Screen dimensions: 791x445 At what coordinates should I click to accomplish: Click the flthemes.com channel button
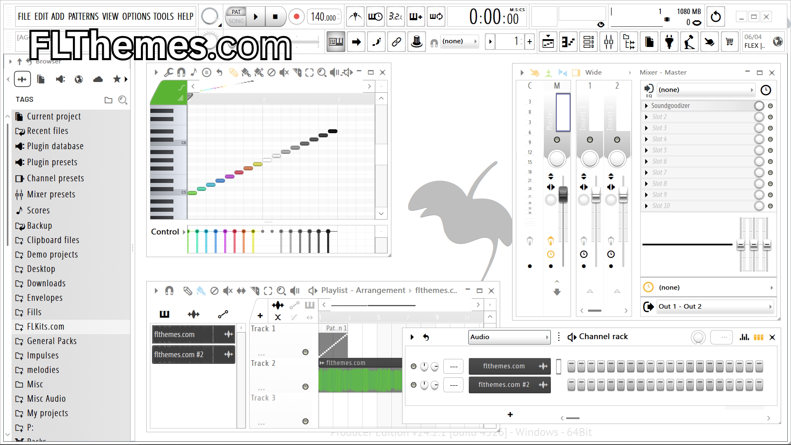pos(509,366)
